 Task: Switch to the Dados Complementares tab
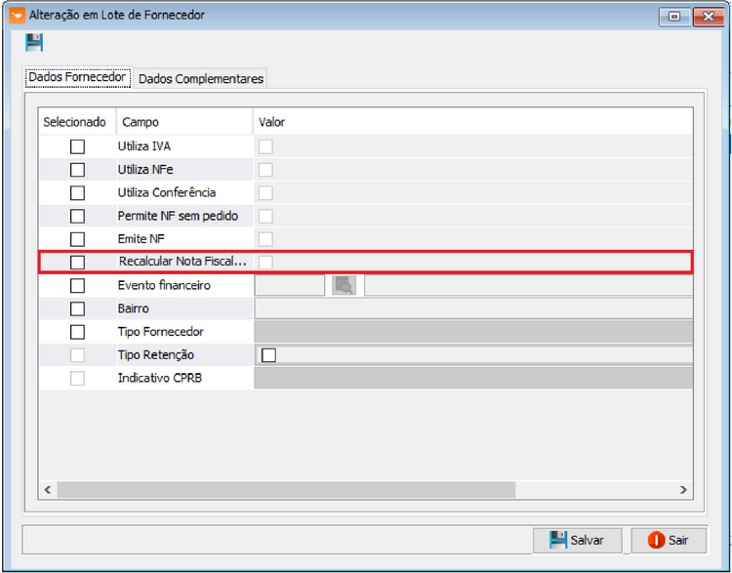coord(200,79)
